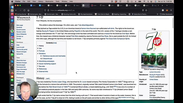This screenshot has height=103, width=183.
Task: Click the 'Main page' sidebar link
Action: (x=20, y=25)
